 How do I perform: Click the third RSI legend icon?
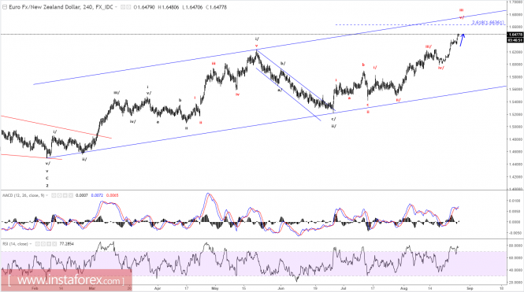pyautogui.click(x=49, y=244)
